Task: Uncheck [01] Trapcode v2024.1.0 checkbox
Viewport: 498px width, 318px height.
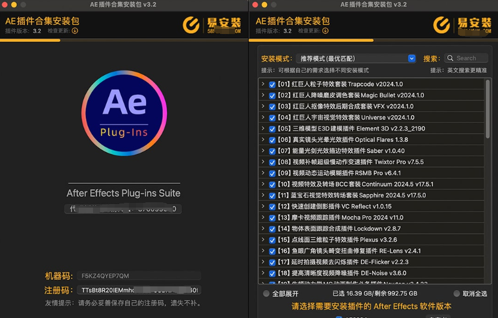Action: click(272, 85)
